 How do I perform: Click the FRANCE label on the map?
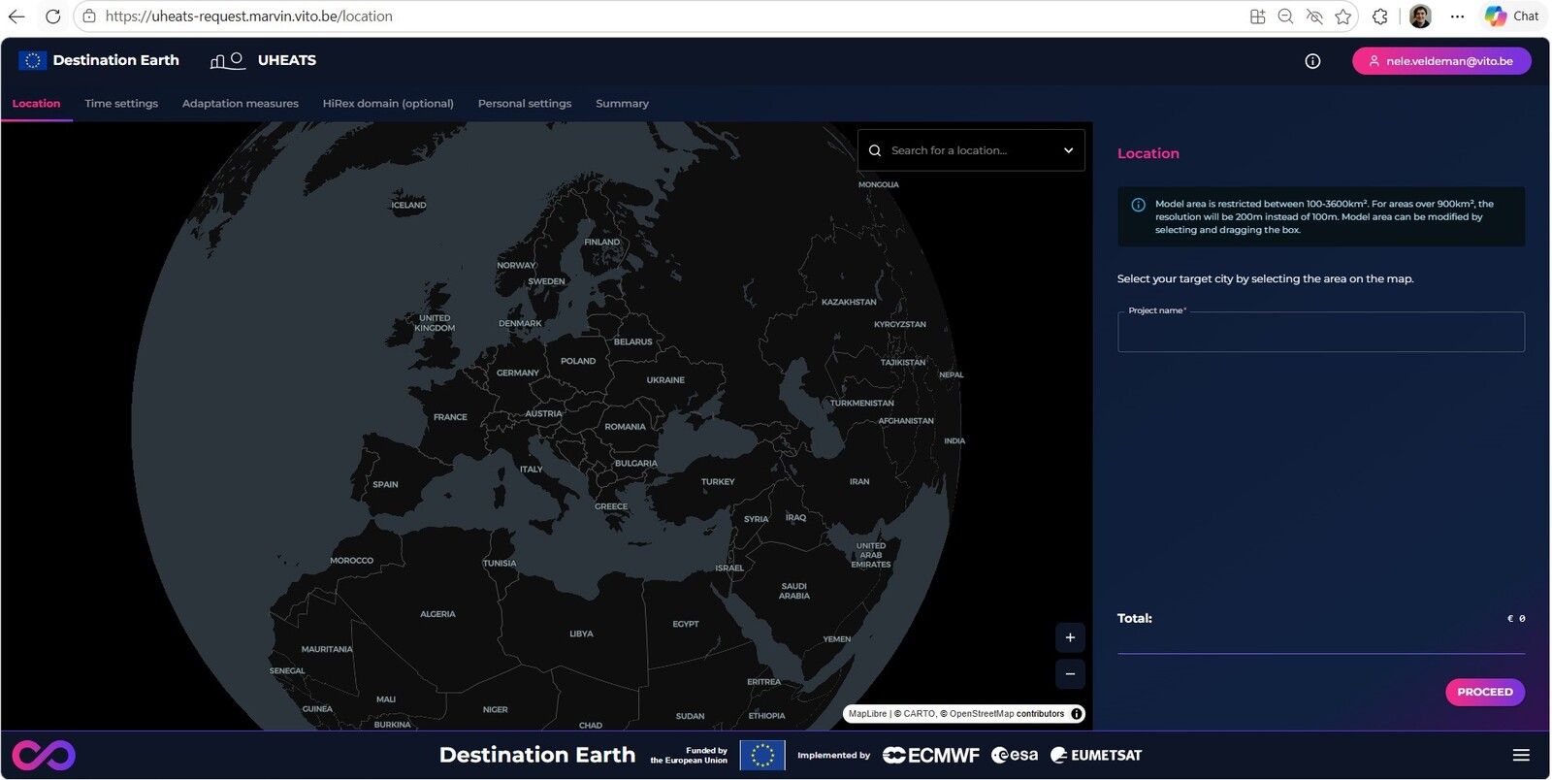(x=450, y=417)
